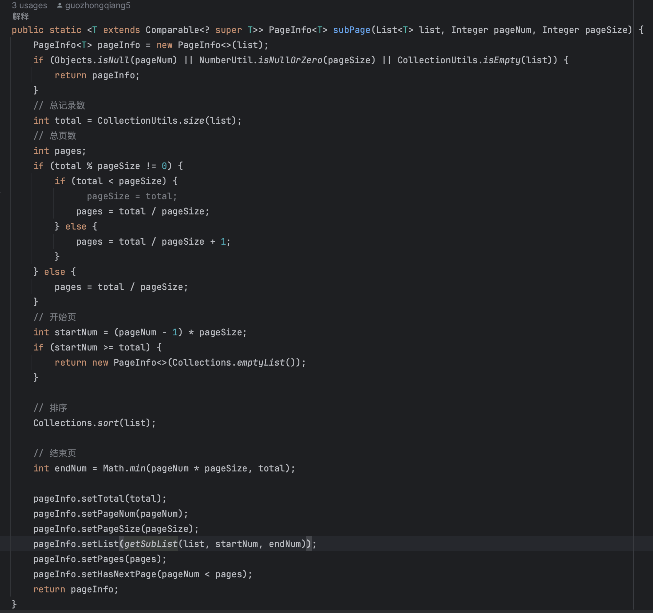Click the getSubList method call
Viewport: 653px width, 613px height.
coord(151,544)
